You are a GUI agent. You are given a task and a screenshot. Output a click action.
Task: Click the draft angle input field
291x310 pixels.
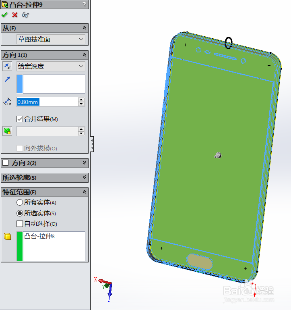coord(47,131)
